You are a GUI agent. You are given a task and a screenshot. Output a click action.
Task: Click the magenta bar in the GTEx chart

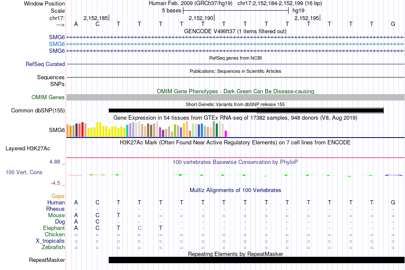226,134
